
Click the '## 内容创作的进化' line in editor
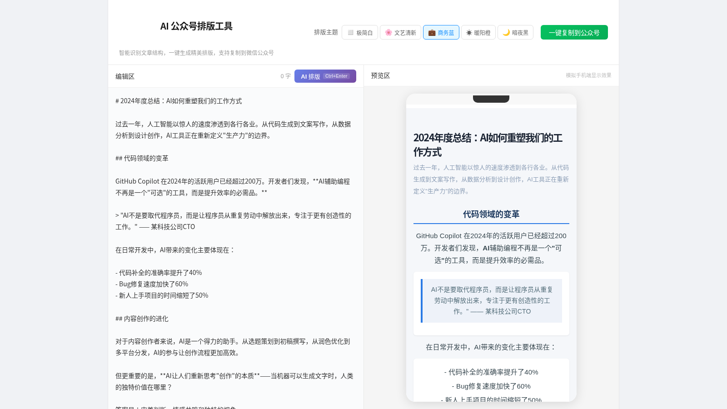[142, 319]
